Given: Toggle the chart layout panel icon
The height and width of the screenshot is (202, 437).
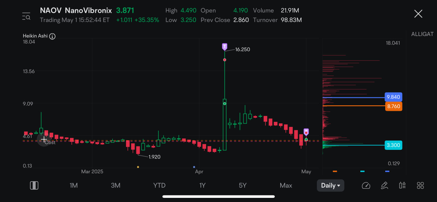Looking at the screenshot, I should 34,185.
